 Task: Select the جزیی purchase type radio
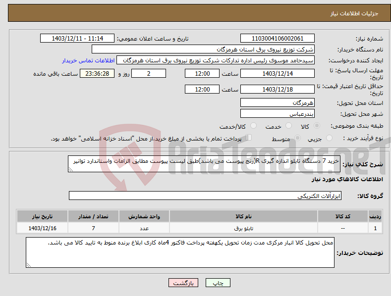(x=329, y=138)
